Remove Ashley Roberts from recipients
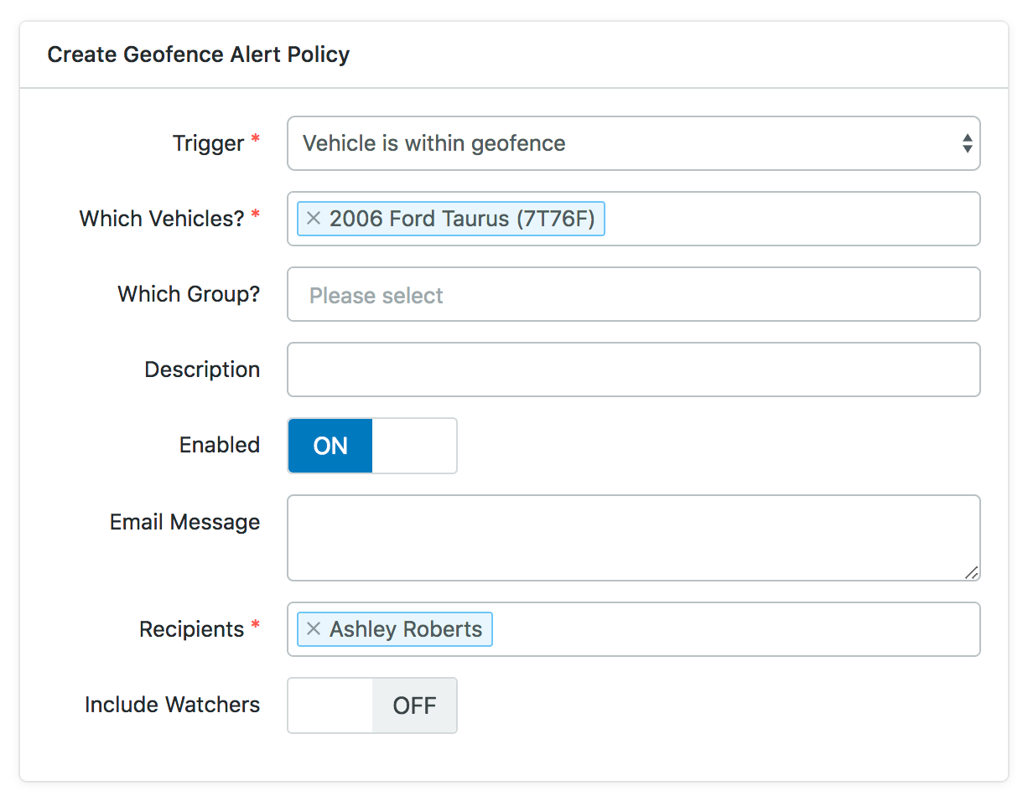This screenshot has width=1028, height=801. pyautogui.click(x=314, y=629)
